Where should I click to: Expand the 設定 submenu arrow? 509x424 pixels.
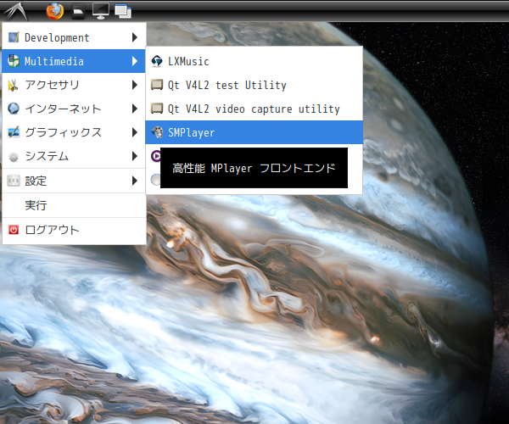[135, 181]
